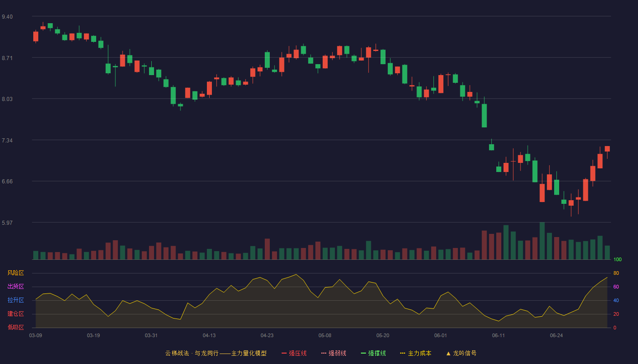Select the final red candlestick at chart's right end
Image resolution: width=638 pixels, height=364 pixels.
[x=607, y=149]
